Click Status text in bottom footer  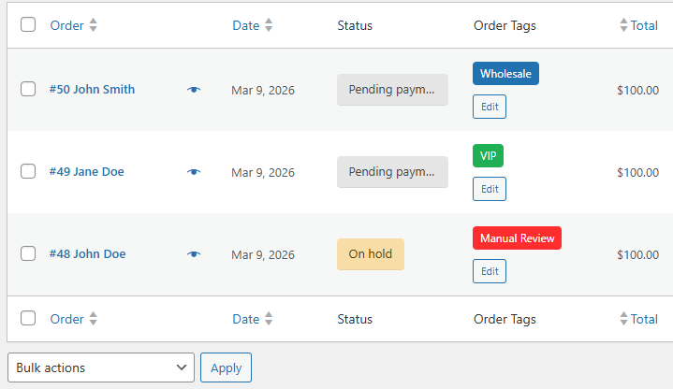(355, 319)
